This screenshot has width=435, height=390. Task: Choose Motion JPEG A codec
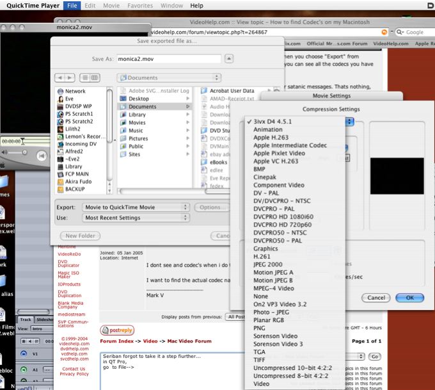tap(273, 273)
